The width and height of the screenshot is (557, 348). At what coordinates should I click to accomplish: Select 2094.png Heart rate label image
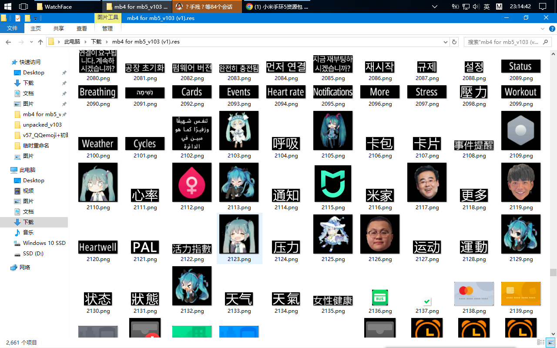tap(286, 92)
